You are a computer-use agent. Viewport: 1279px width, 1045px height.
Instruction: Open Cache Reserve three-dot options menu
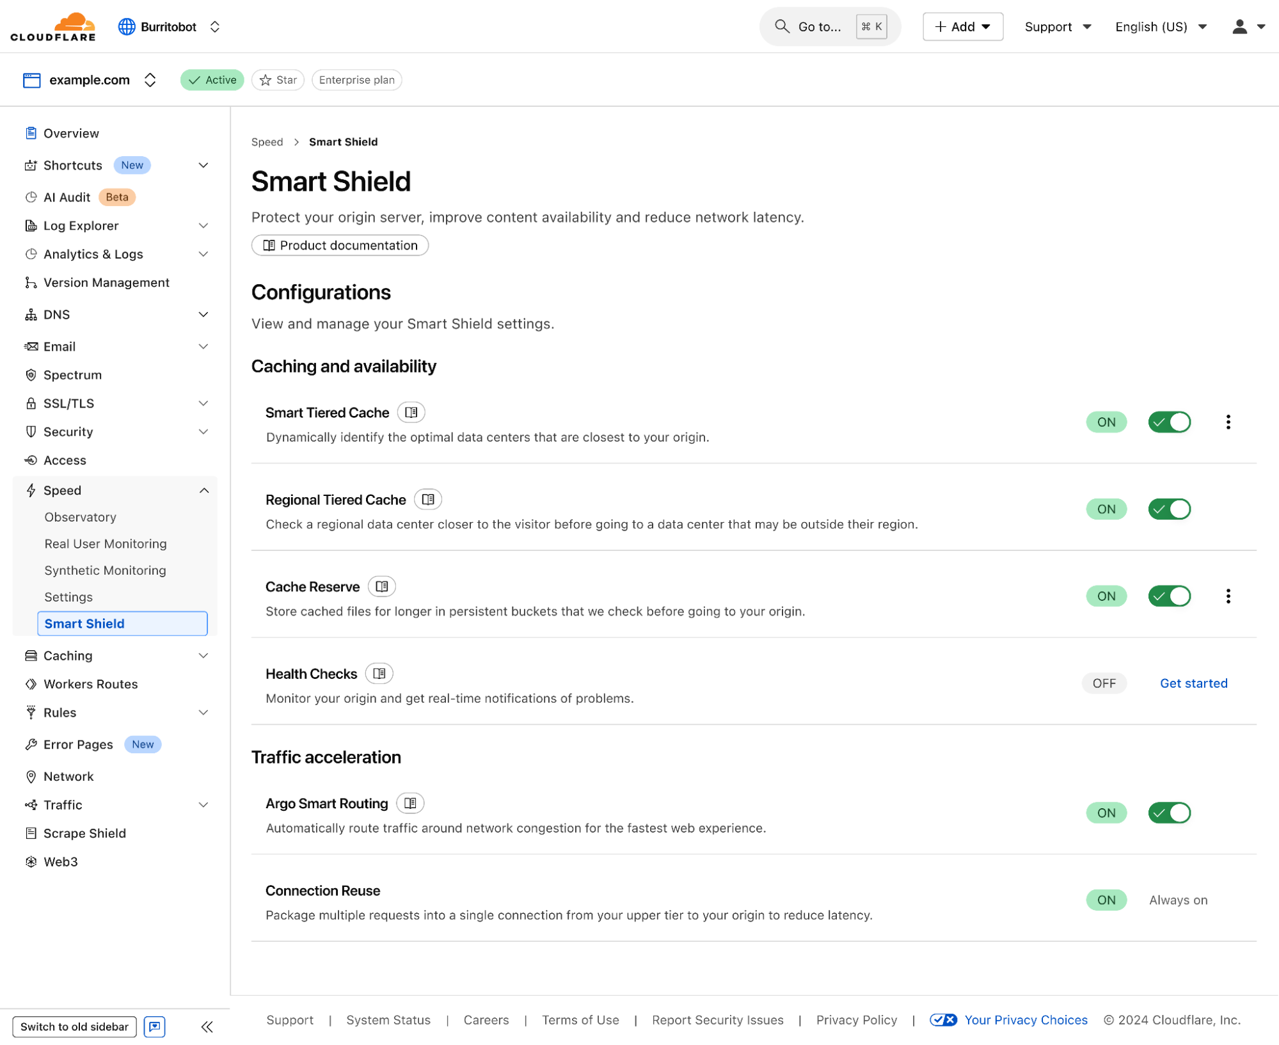coord(1228,596)
